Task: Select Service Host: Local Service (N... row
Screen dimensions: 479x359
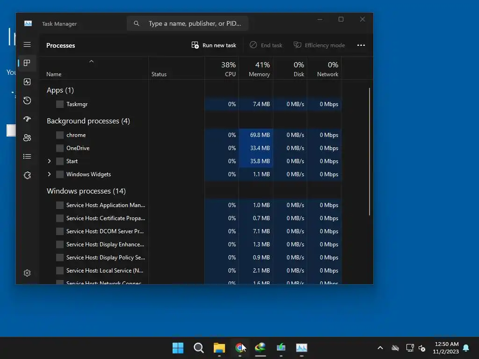Action: point(194,271)
